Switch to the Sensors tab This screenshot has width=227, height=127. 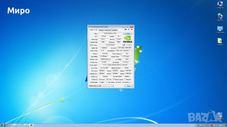coord(101,30)
